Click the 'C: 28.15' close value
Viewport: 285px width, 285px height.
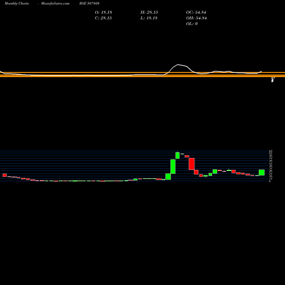[x=103, y=18]
